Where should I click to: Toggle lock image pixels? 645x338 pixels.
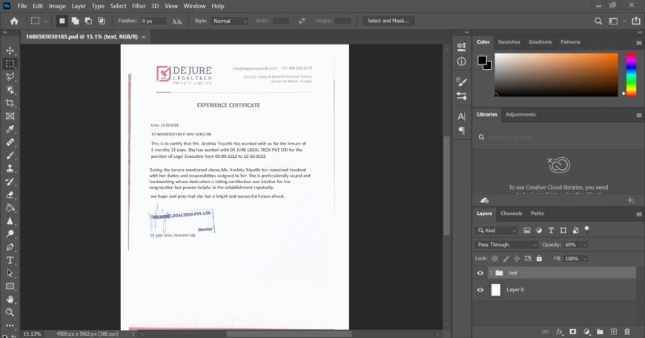(506, 259)
